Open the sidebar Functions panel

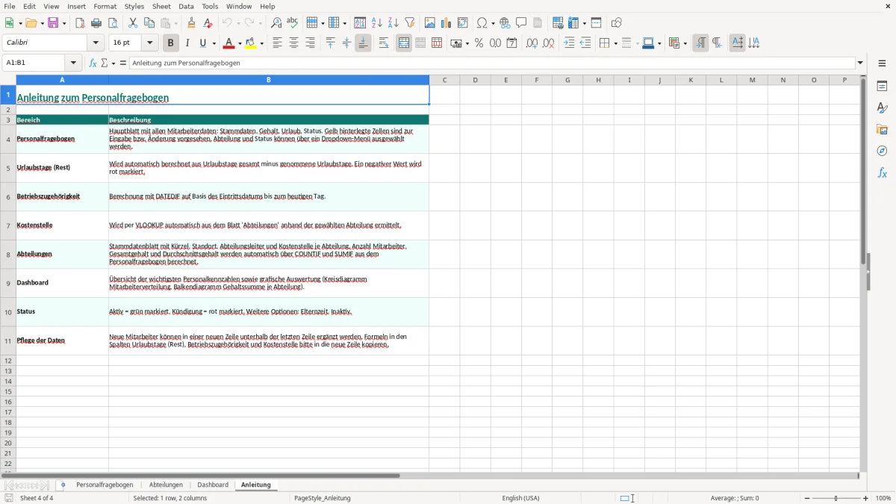[882, 173]
